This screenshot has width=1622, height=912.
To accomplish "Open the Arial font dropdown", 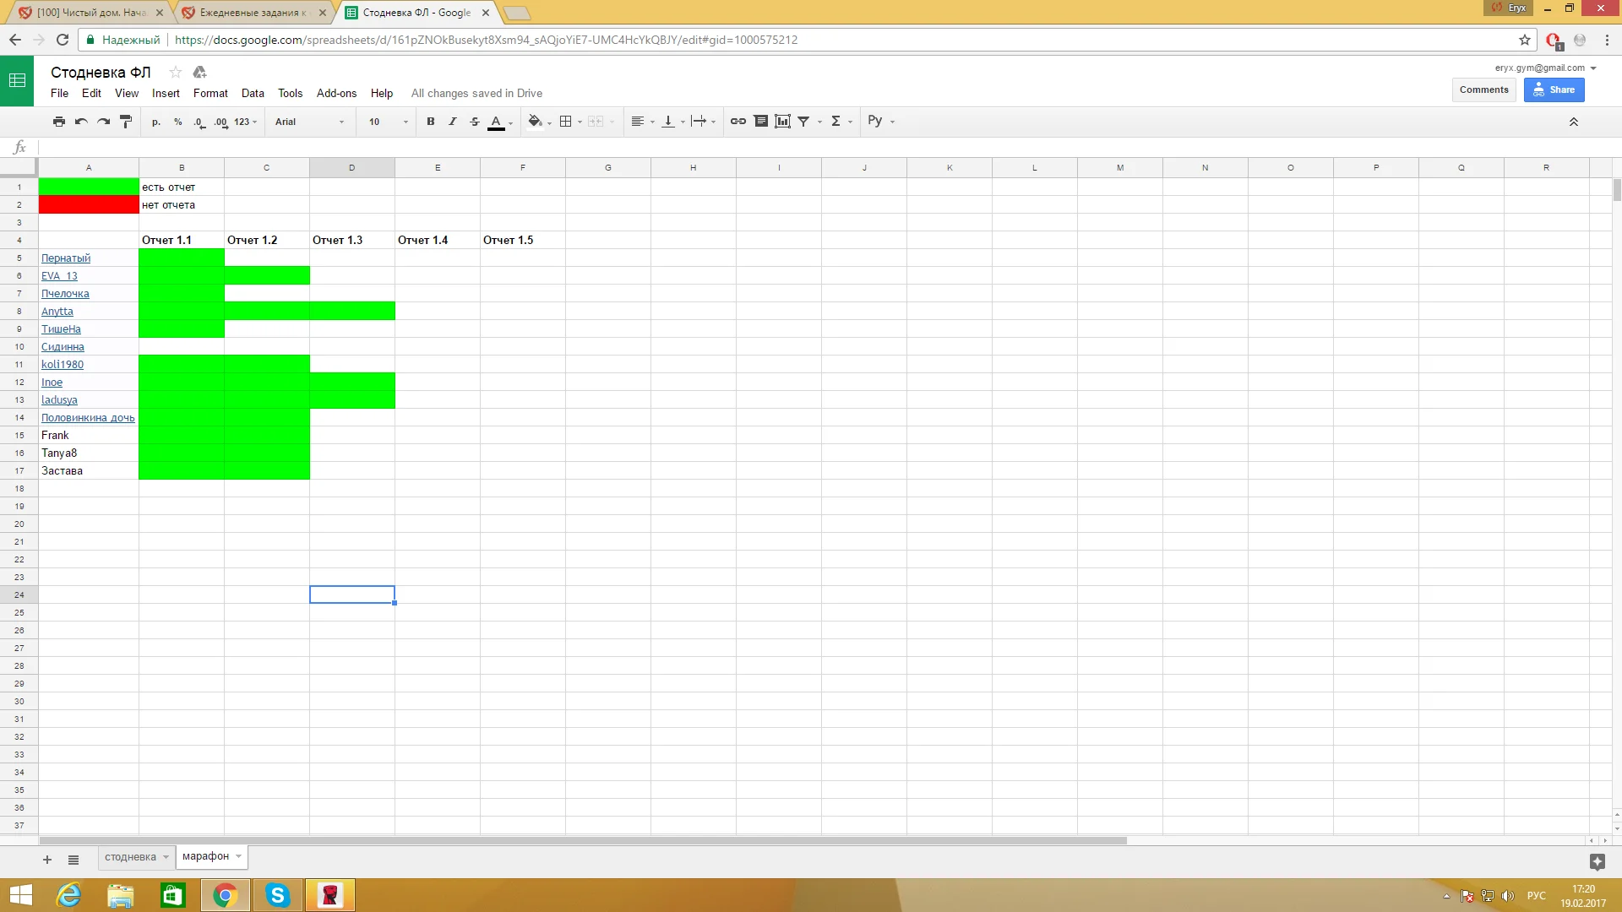I will [309, 122].
